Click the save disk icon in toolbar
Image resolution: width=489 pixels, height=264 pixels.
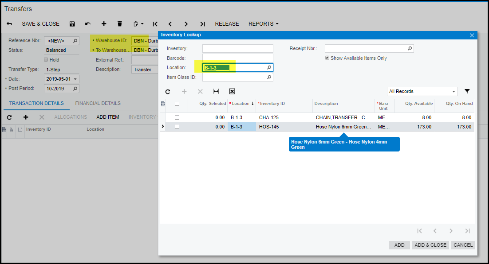(72, 24)
